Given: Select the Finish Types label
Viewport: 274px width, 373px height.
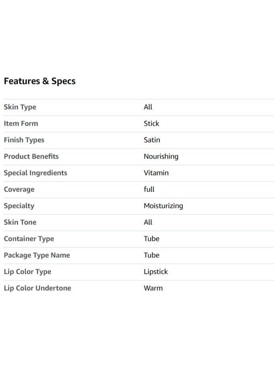Looking at the screenshot, I should [x=24, y=140].
